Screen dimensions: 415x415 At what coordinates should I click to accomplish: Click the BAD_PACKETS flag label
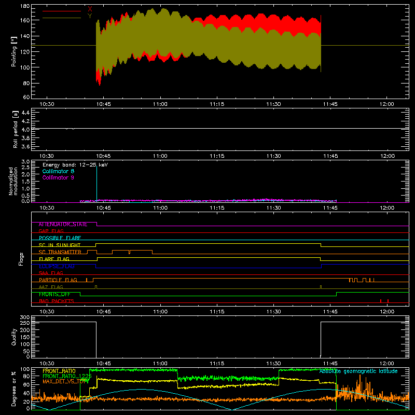[x=57, y=301]
